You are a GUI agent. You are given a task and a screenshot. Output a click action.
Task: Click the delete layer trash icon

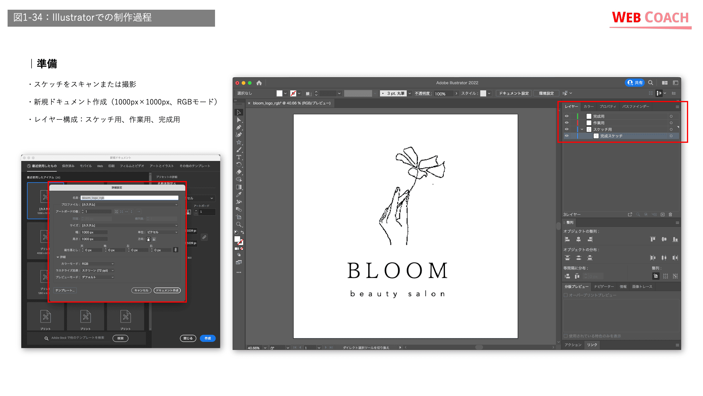[x=671, y=214]
